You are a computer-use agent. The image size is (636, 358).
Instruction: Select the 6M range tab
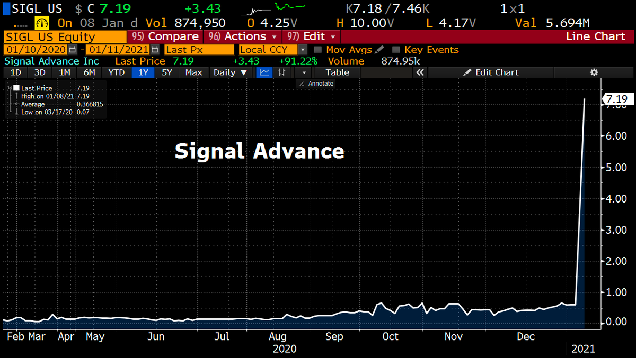point(89,72)
